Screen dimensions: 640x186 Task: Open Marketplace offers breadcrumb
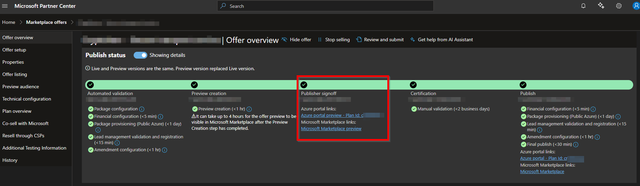point(46,22)
